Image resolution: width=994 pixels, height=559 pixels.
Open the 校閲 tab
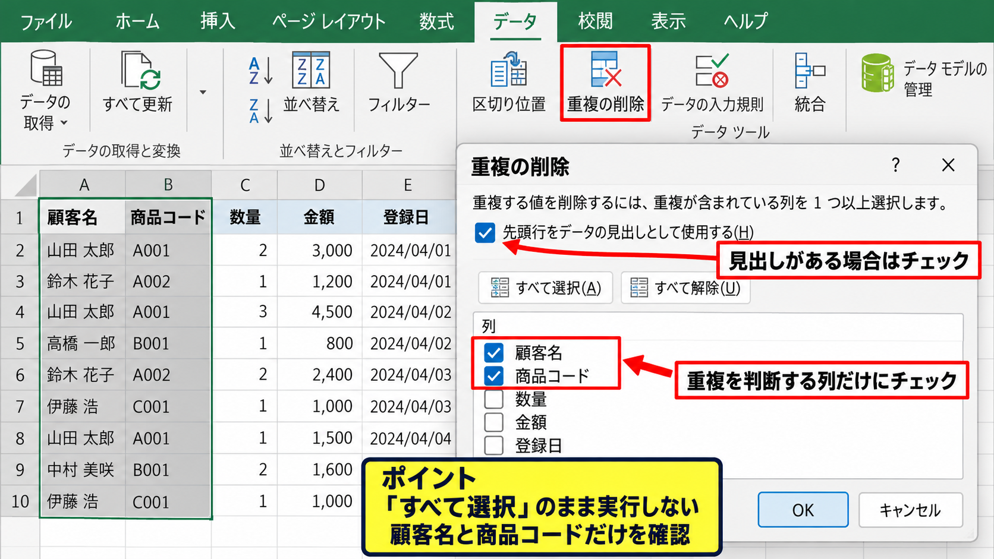pos(596,22)
